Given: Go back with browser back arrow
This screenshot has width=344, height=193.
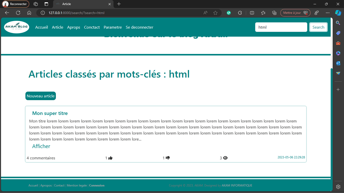Looking at the screenshot, I should pyautogui.click(x=7, y=13).
